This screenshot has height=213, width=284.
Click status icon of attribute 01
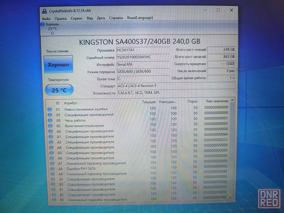(50, 109)
